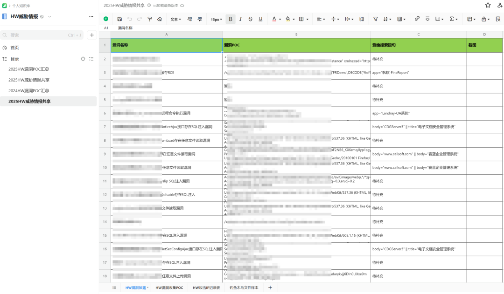
Task: Click the filter funnel icon
Action: (x=375, y=19)
